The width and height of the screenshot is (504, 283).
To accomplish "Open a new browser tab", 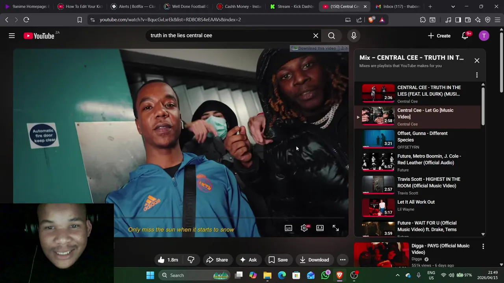I will pos(430,6).
